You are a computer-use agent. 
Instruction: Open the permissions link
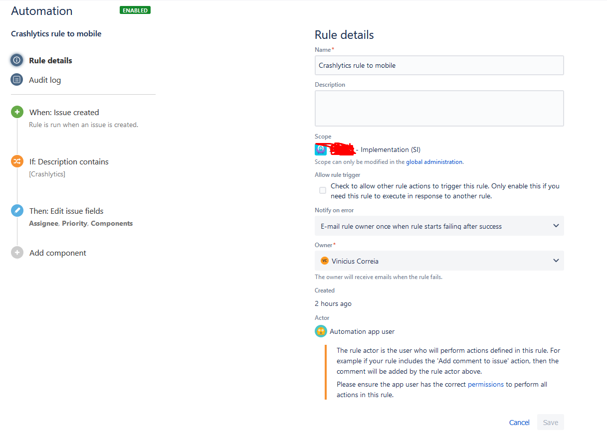(x=486, y=385)
